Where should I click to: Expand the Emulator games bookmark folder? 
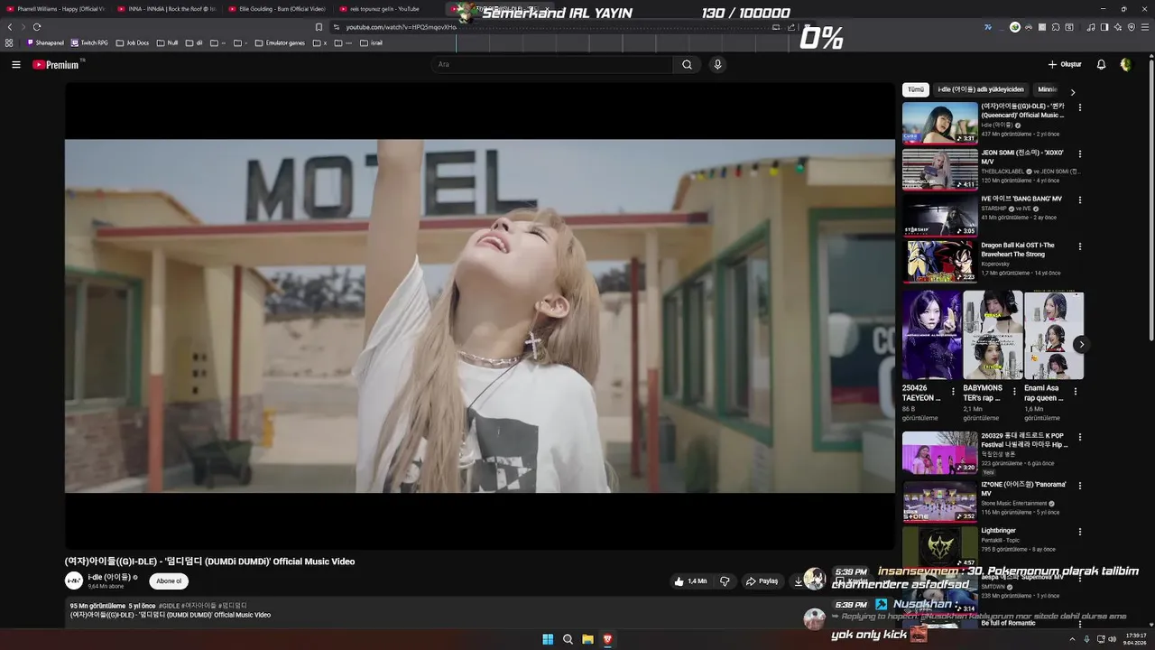pos(280,42)
